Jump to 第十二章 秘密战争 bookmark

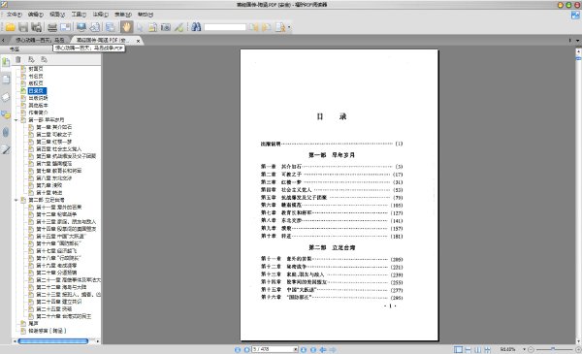pos(56,214)
